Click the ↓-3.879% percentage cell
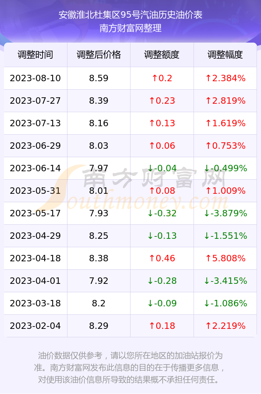This screenshot has height=394, width=261. pos(225,213)
